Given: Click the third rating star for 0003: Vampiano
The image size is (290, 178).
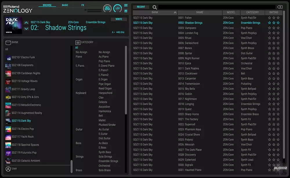Looking at the screenshot, I should tap(278, 28).
